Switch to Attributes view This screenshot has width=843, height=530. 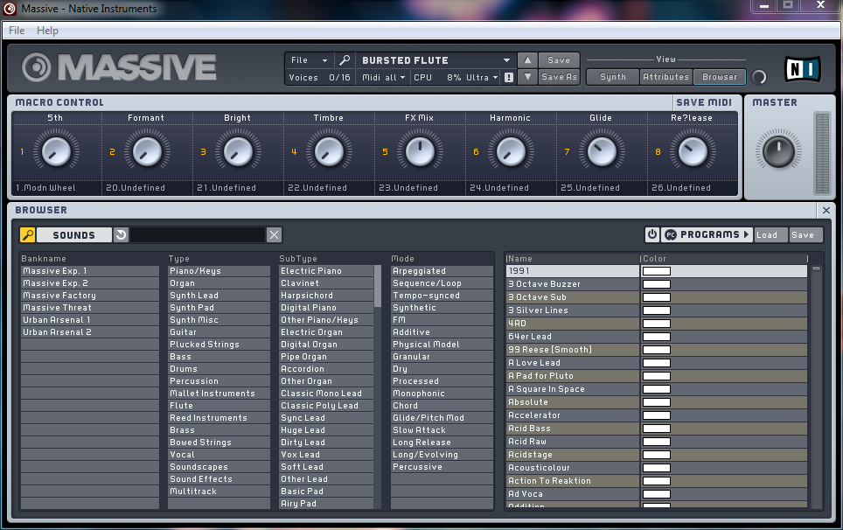click(665, 77)
